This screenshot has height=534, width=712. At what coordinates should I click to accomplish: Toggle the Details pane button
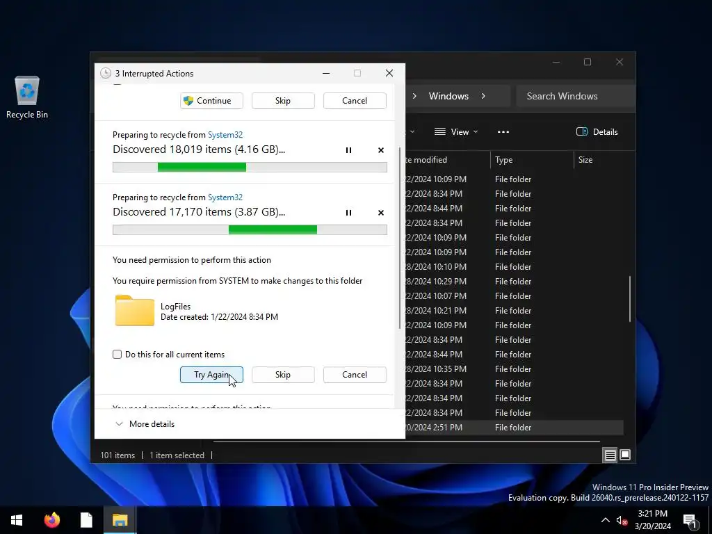[x=597, y=132]
